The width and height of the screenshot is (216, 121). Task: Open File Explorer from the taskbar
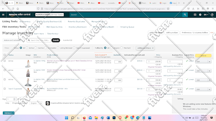point(96,118)
